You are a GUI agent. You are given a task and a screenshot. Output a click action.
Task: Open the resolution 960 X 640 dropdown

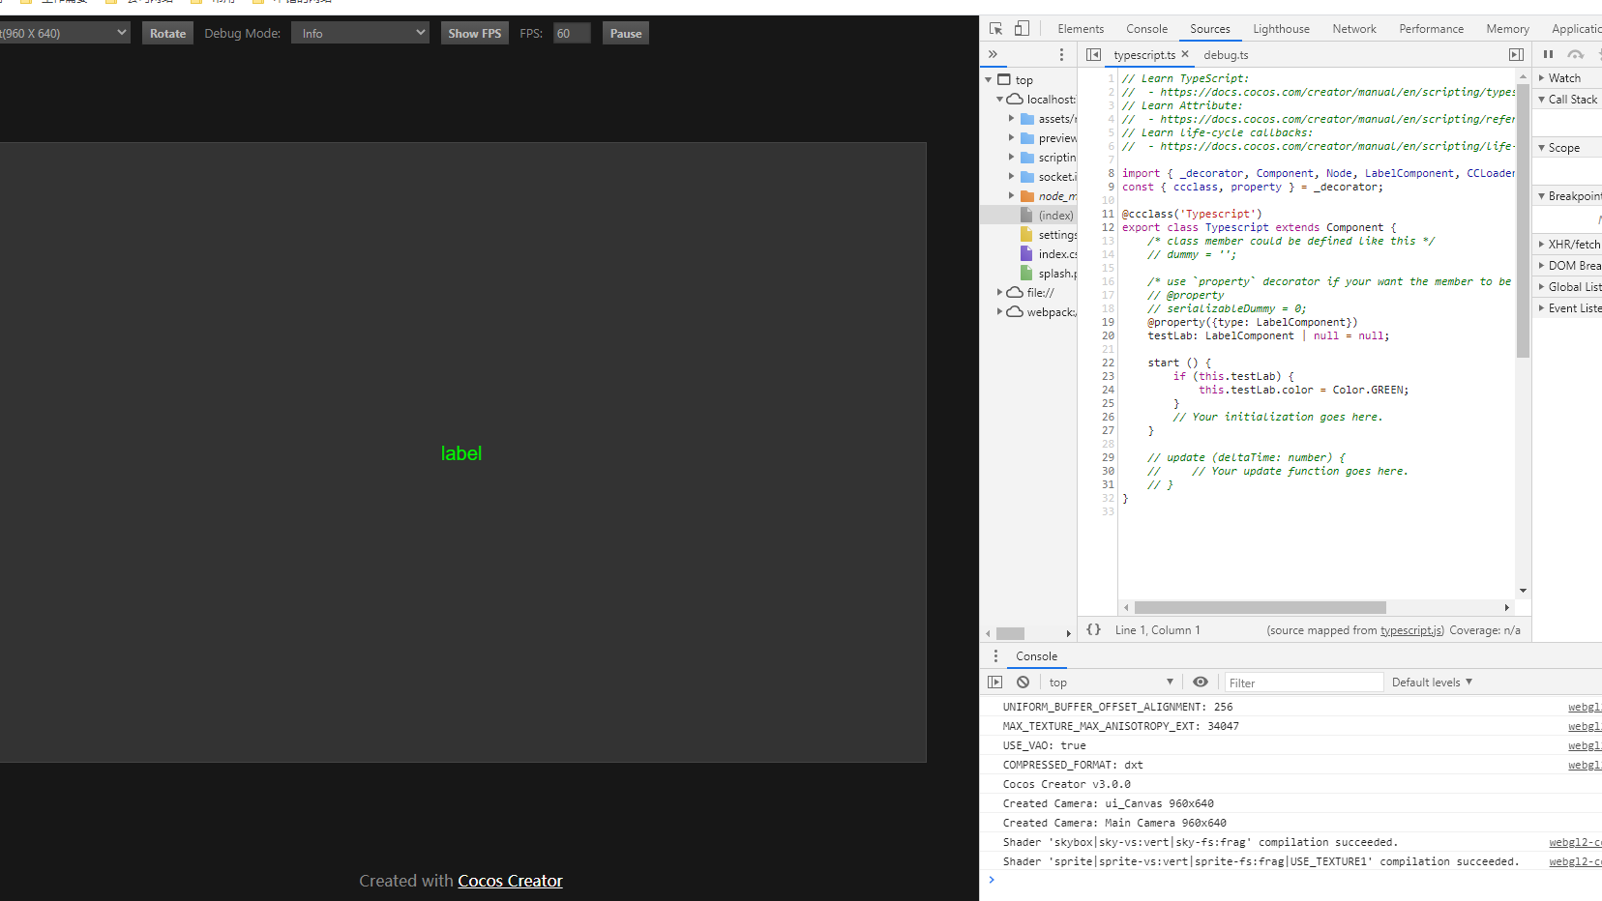pyautogui.click(x=64, y=33)
